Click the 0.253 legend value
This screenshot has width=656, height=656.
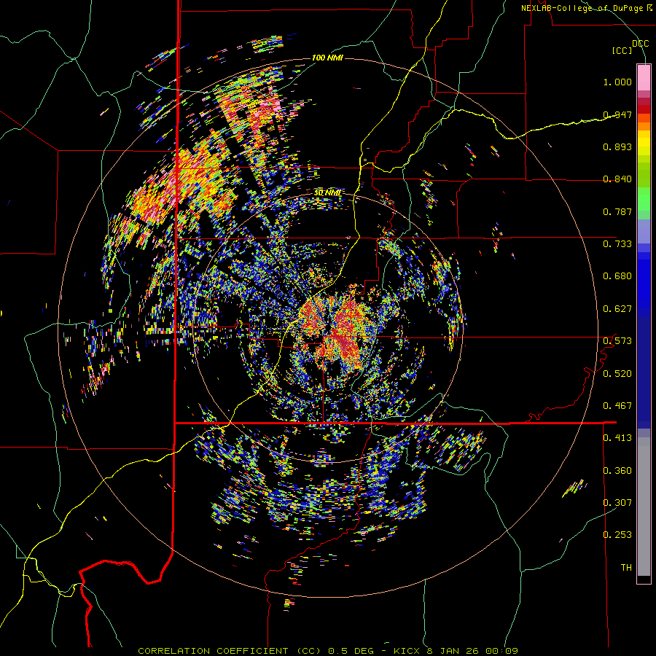pyautogui.click(x=617, y=535)
